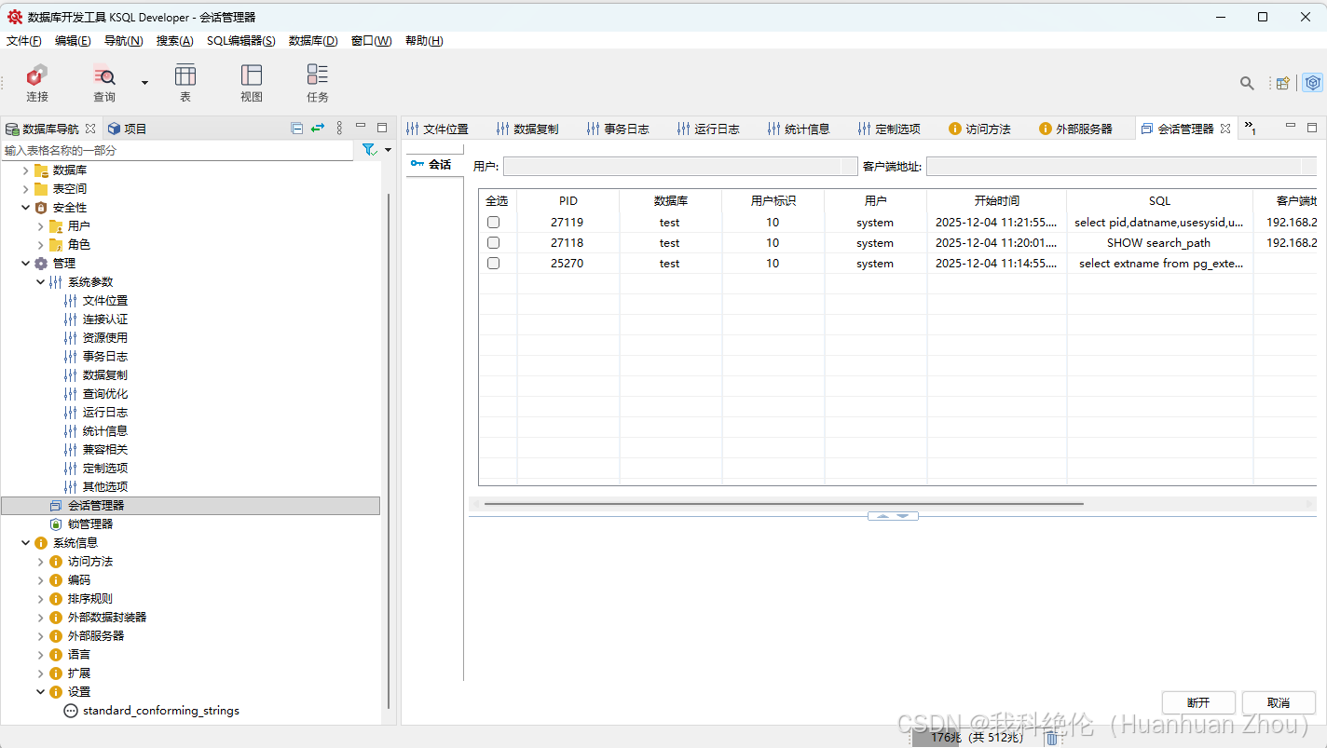Click the 会话管理器 icon in the tree
The image size is (1327, 748).
(x=55, y=506)
